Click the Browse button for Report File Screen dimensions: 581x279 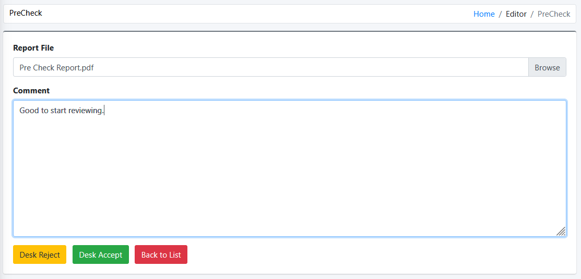tap(547, 67)
